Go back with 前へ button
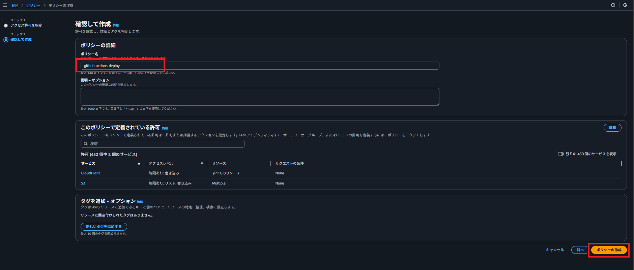 click(580, 250)
